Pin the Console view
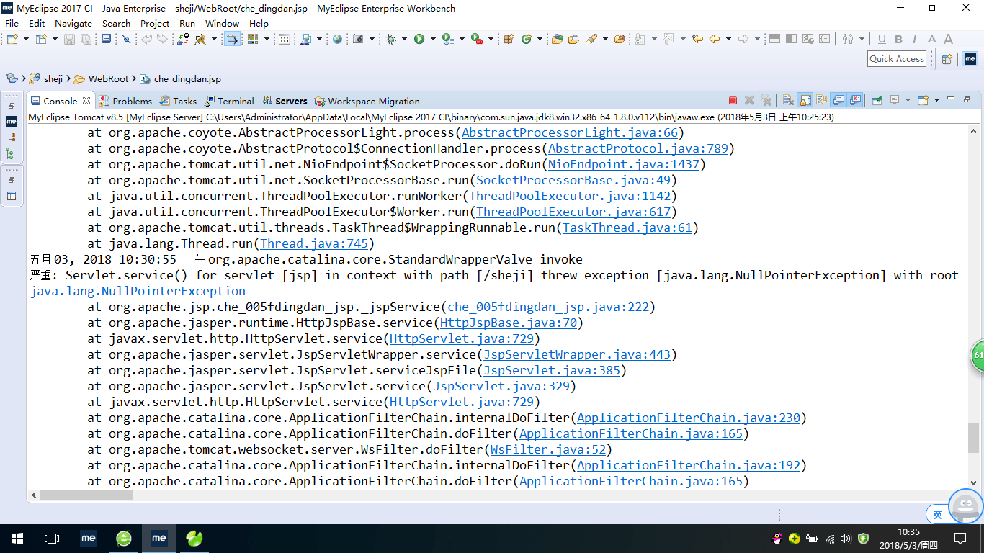The image size is (984, 553). [877, 101]
